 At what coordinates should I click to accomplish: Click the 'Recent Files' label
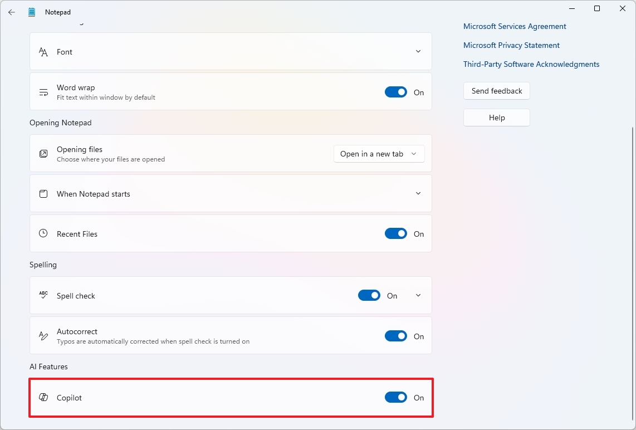(x=77, y=234)
